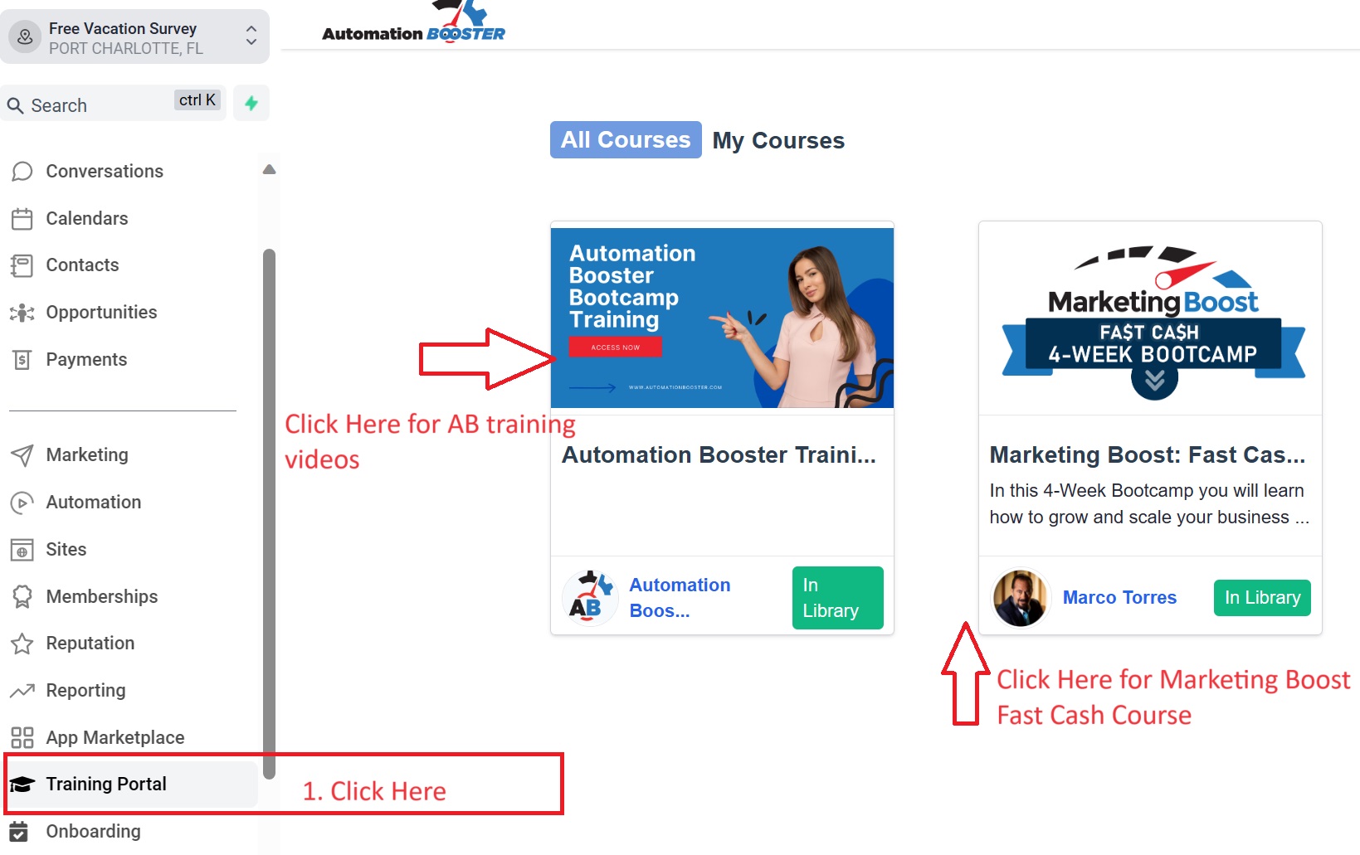Click the sidebar scroll-up arrow
Screen dimensions: 1360x855
point(269,170)
